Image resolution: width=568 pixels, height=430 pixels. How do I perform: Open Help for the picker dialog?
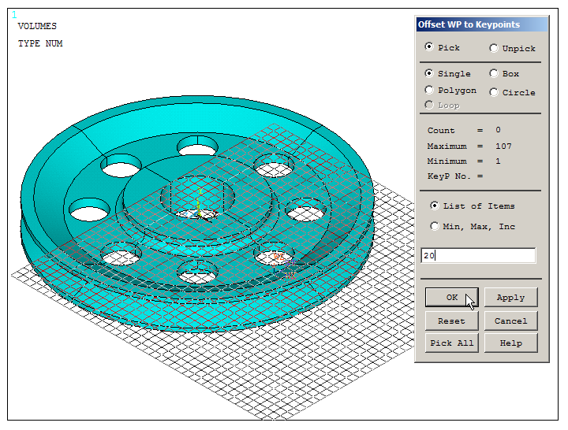510,343
